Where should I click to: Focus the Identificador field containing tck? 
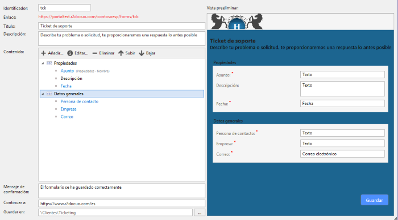[64, 8]
